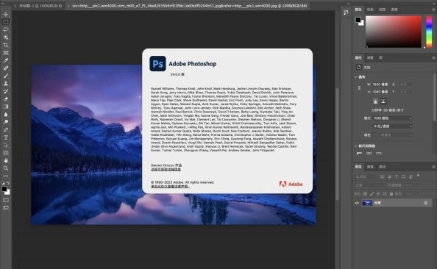Hide the background layer with eye icon
This screenshot has height=269, width=437.
click(357, 203)
